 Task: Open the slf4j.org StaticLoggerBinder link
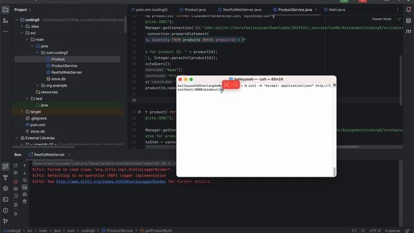click(x=111, y=182)
